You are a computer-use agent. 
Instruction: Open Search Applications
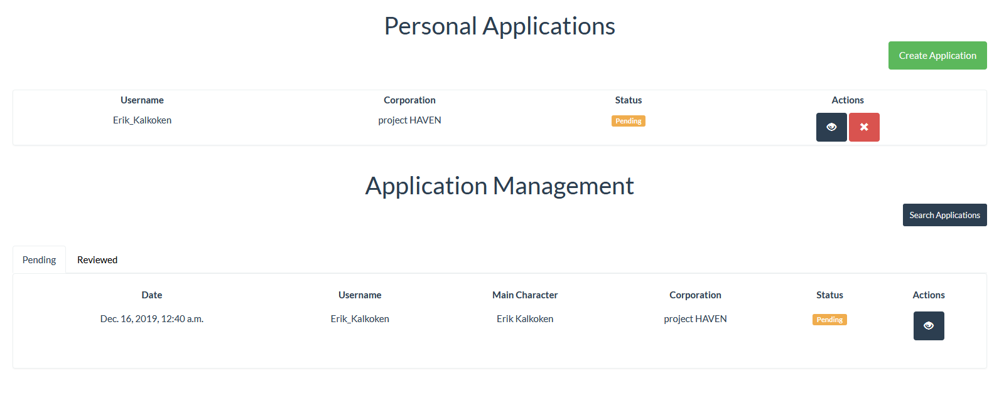[x=944, y=215]
